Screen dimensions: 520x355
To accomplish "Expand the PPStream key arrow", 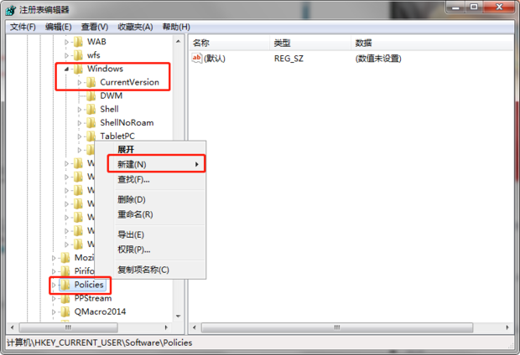I will [x=54, y=299].
